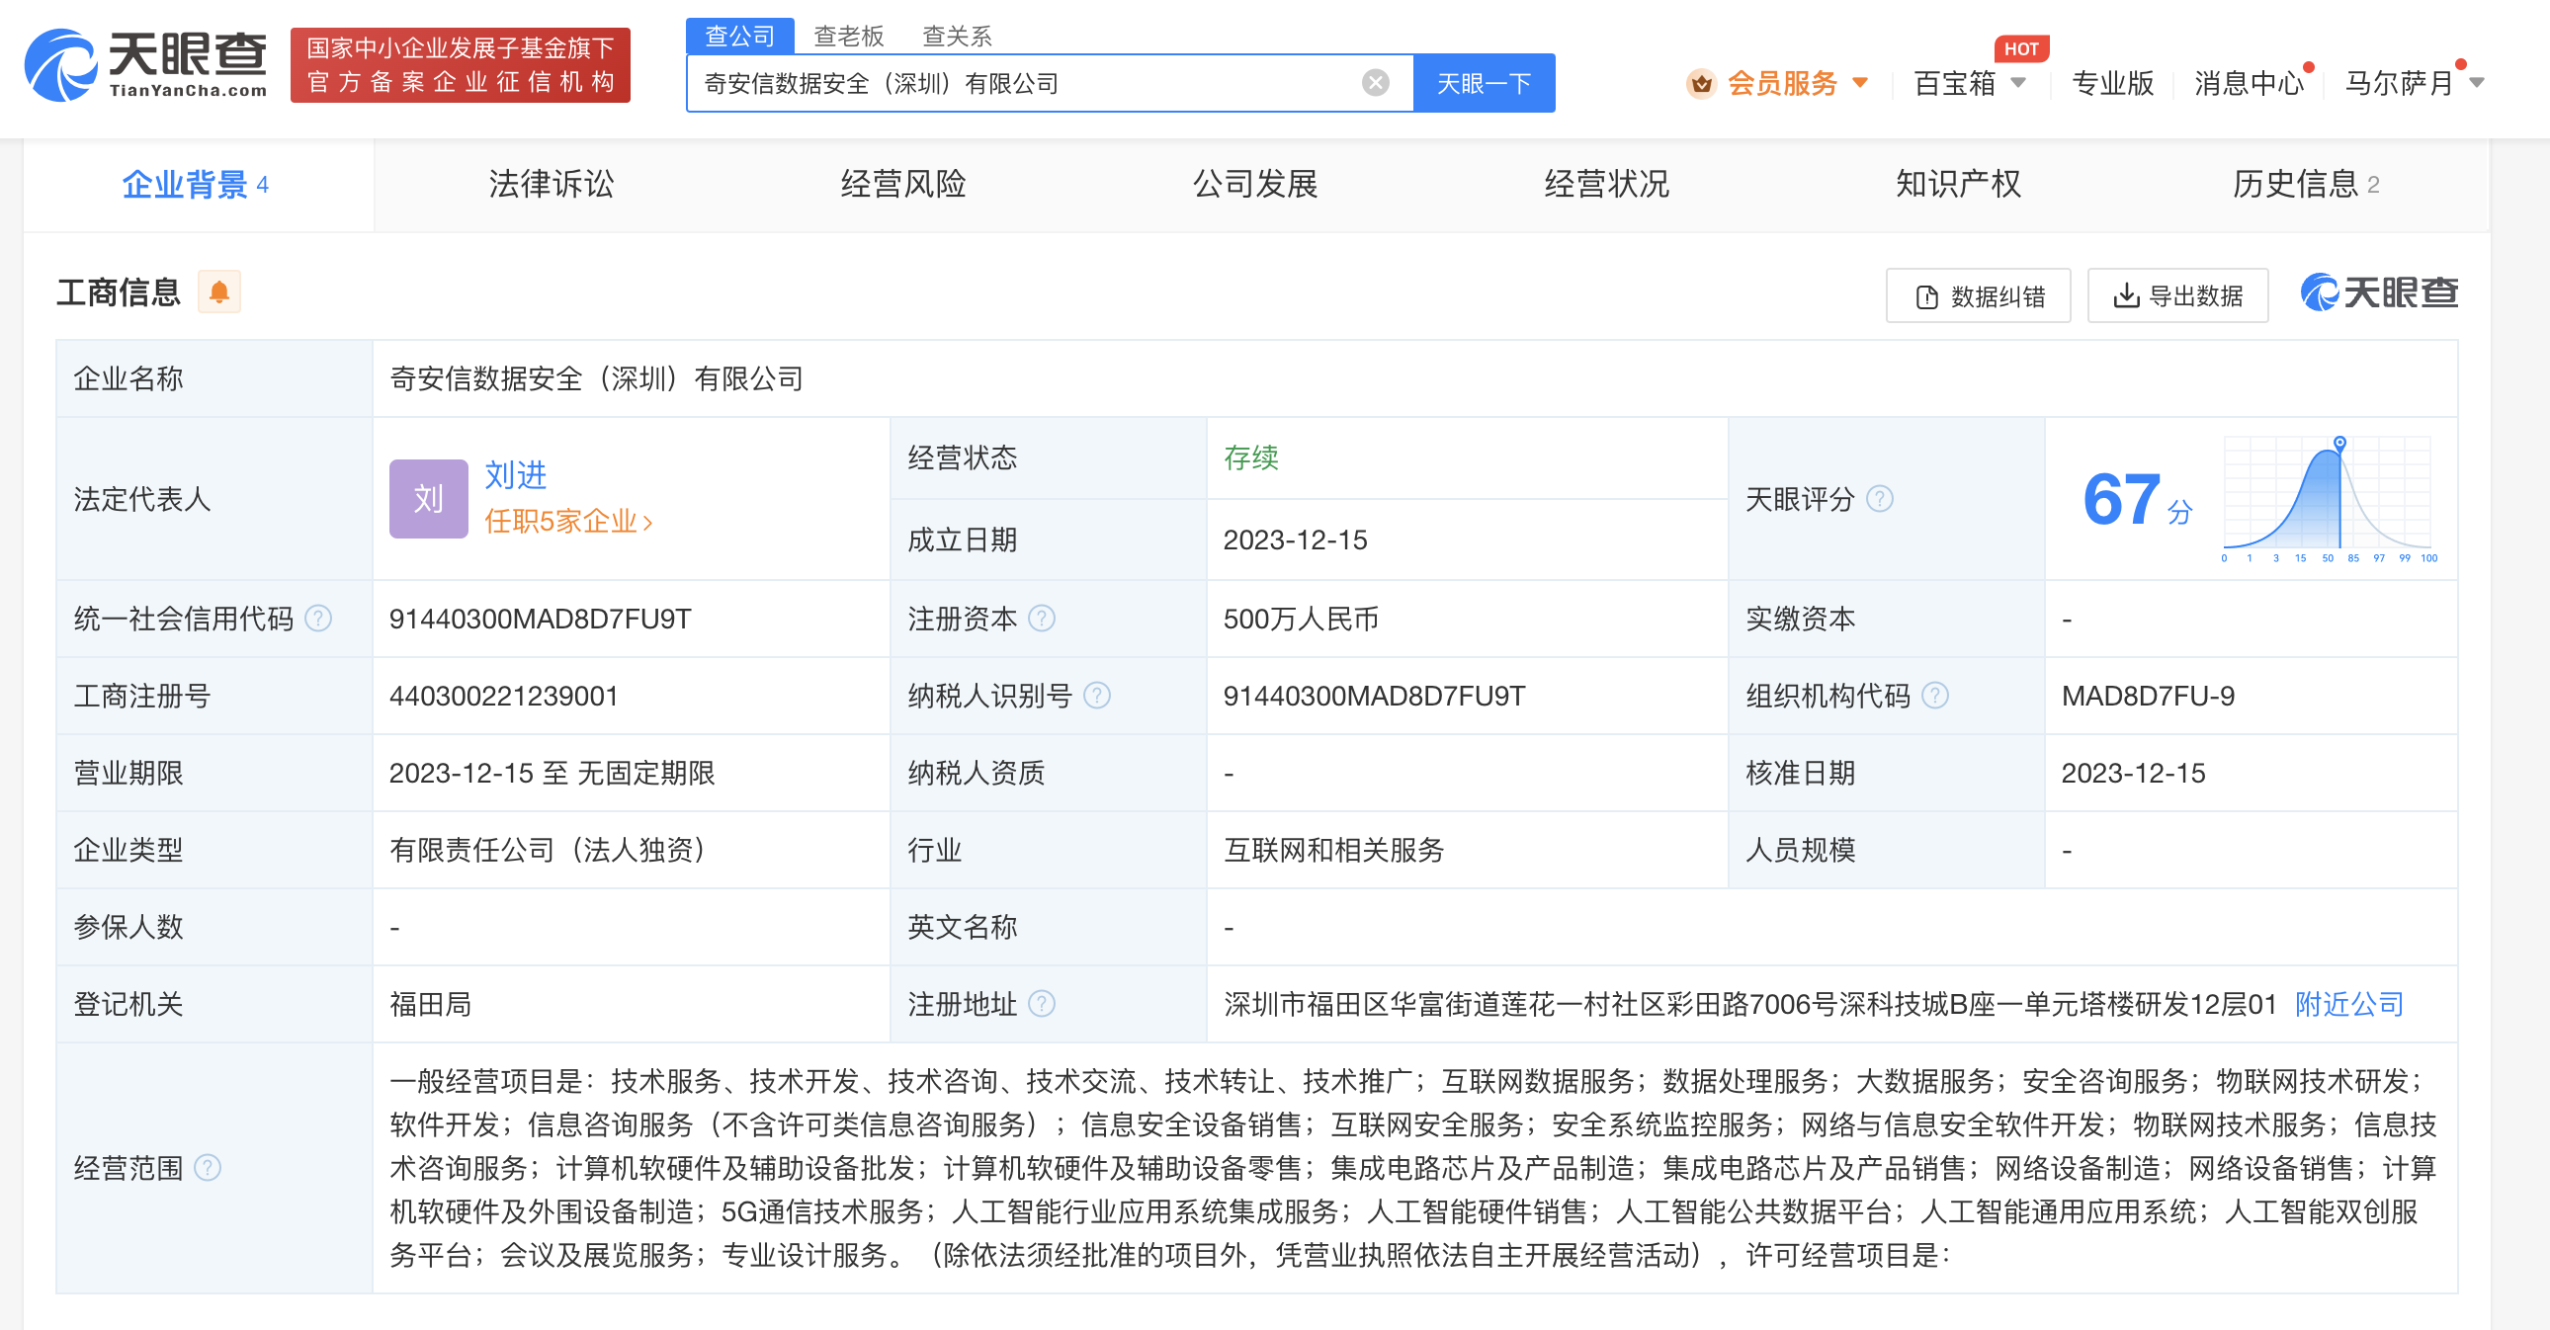Click the 成立日期 value 2023-12-15

[x=1295, y=540]
